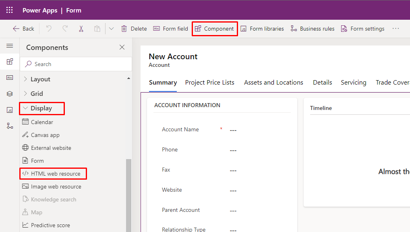Screen dimensions: 410x232
Task: Open the app launcher waffle icon
Action: pyautogui.click(x=9, y=10)
